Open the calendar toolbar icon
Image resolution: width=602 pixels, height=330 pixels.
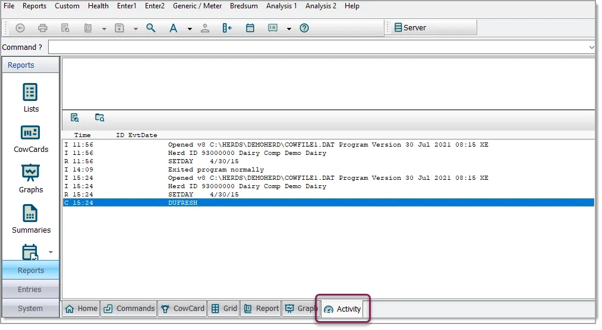tap(250, 28)
